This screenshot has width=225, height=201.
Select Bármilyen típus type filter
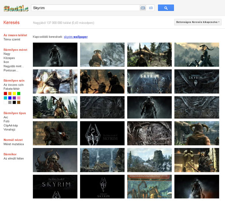point(15,113)
